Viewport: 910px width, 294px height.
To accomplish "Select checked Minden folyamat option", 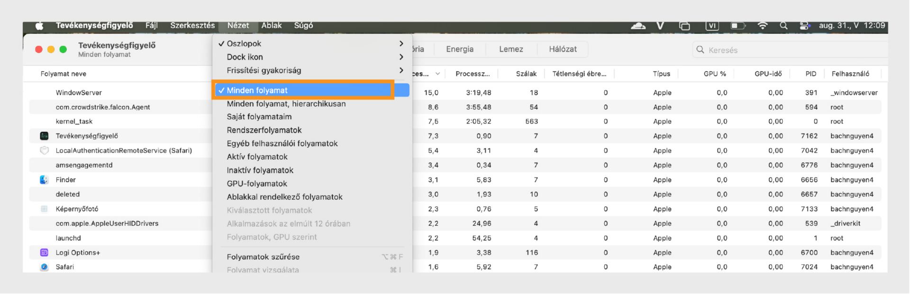I will [312, 90].
